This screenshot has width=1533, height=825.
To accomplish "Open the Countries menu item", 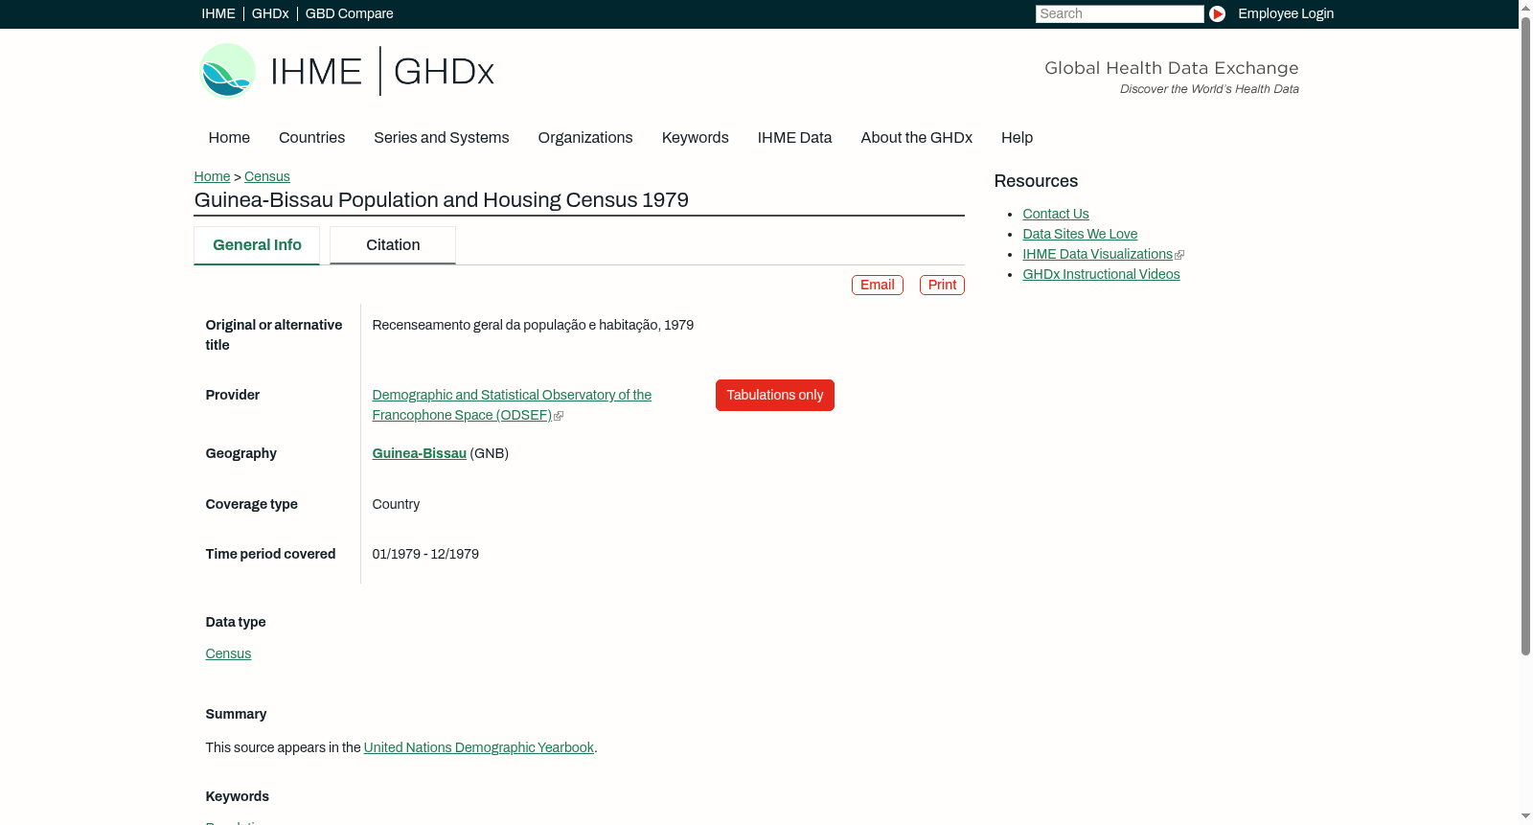I will click(311, 138).
